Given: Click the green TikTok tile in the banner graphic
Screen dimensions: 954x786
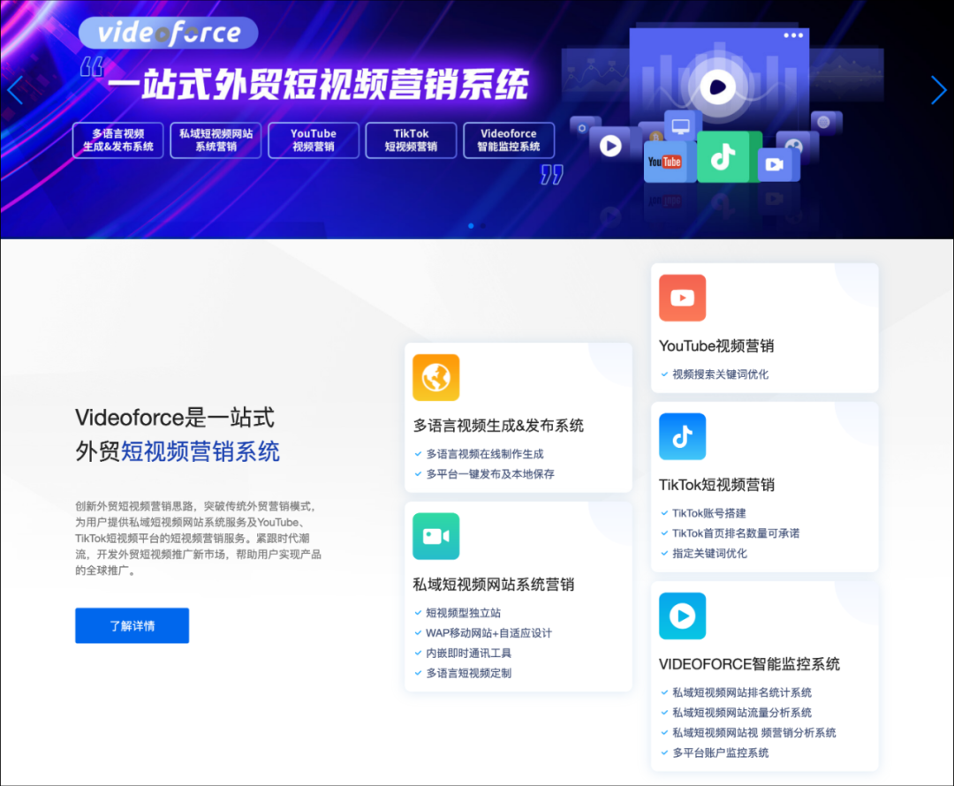Looking at the screenshot, I should pos(724,157).
